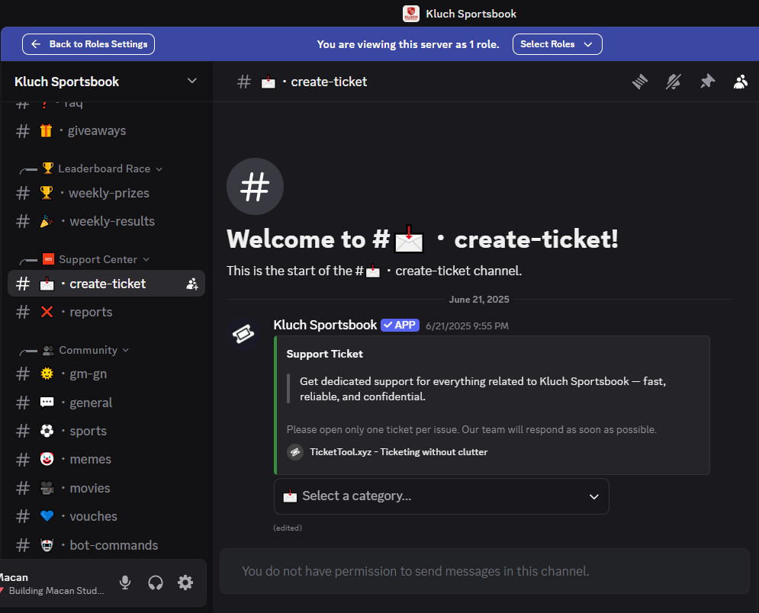Open the weekly-prizes channel
This screenshot has height=613, width=759.
[106, 193]
